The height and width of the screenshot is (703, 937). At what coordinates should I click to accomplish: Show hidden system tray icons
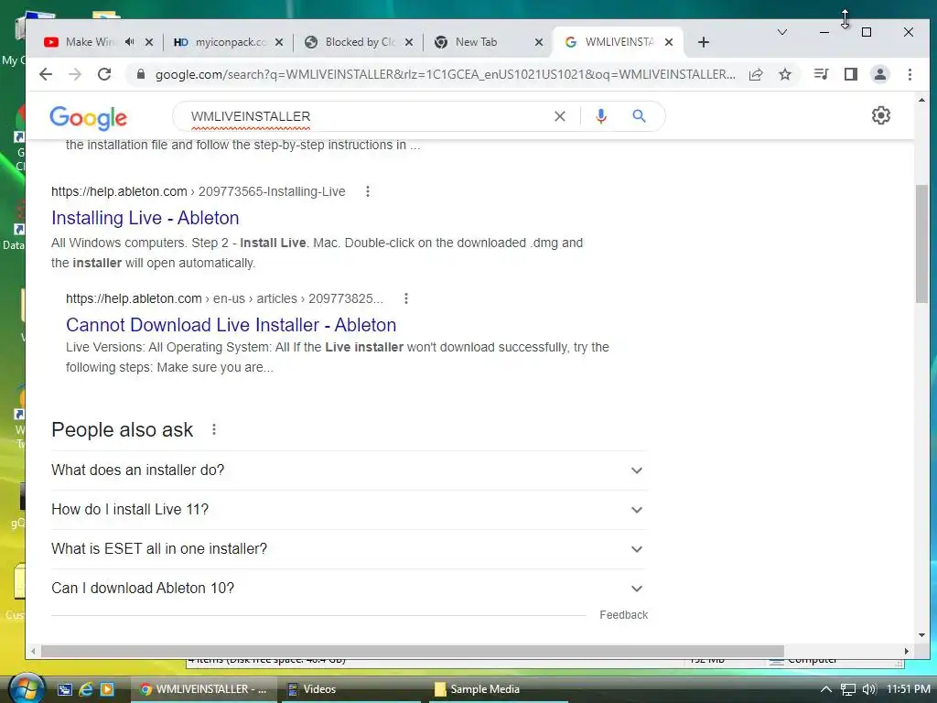[x=826, y=689]
